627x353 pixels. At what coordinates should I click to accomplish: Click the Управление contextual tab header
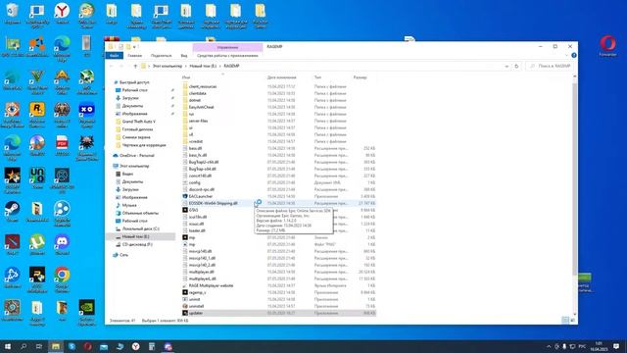[227, 47]
